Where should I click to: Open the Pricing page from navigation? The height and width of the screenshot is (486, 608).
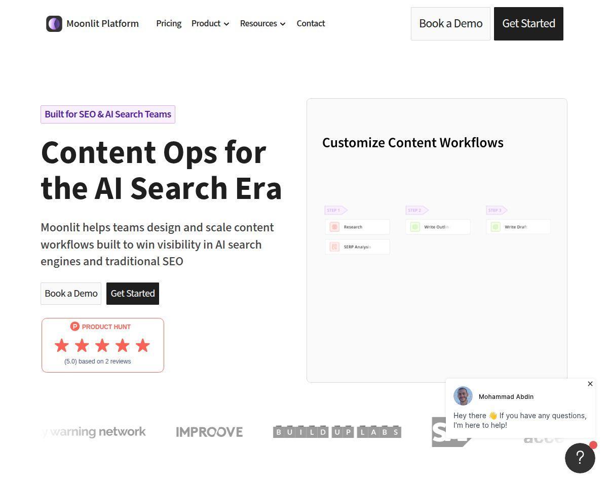click(169, 24)
